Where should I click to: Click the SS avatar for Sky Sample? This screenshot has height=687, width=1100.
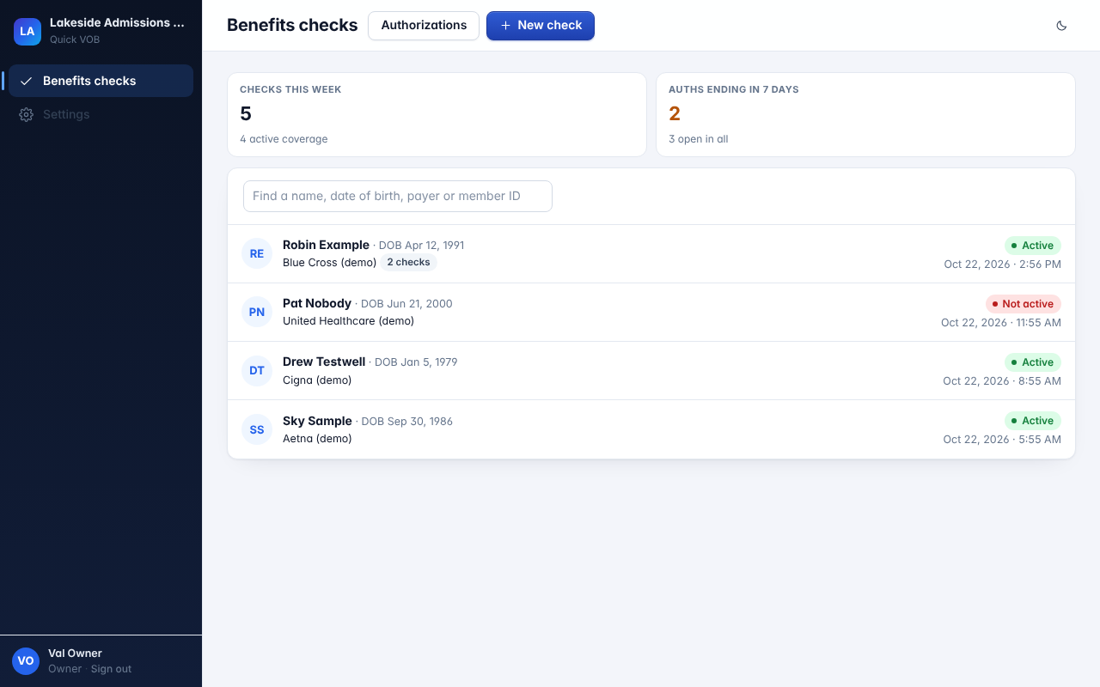tap(257, 429)
